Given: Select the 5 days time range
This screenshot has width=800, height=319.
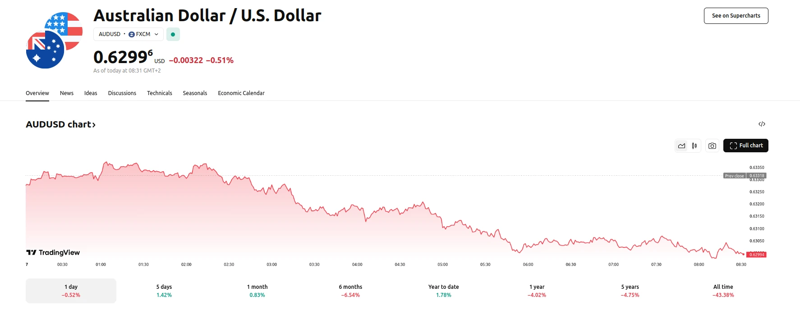Looking at the screenshot, I should click(164, 291).
